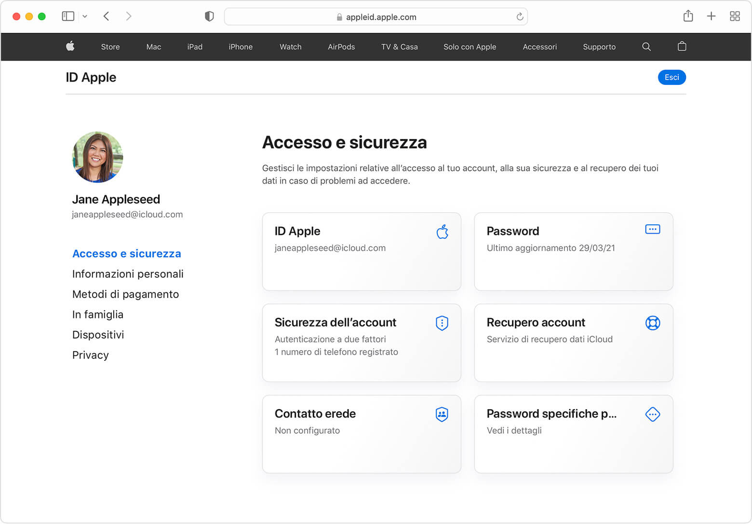Toggle the Safari sidebar icon
The image size is (752, 524).
68,16
